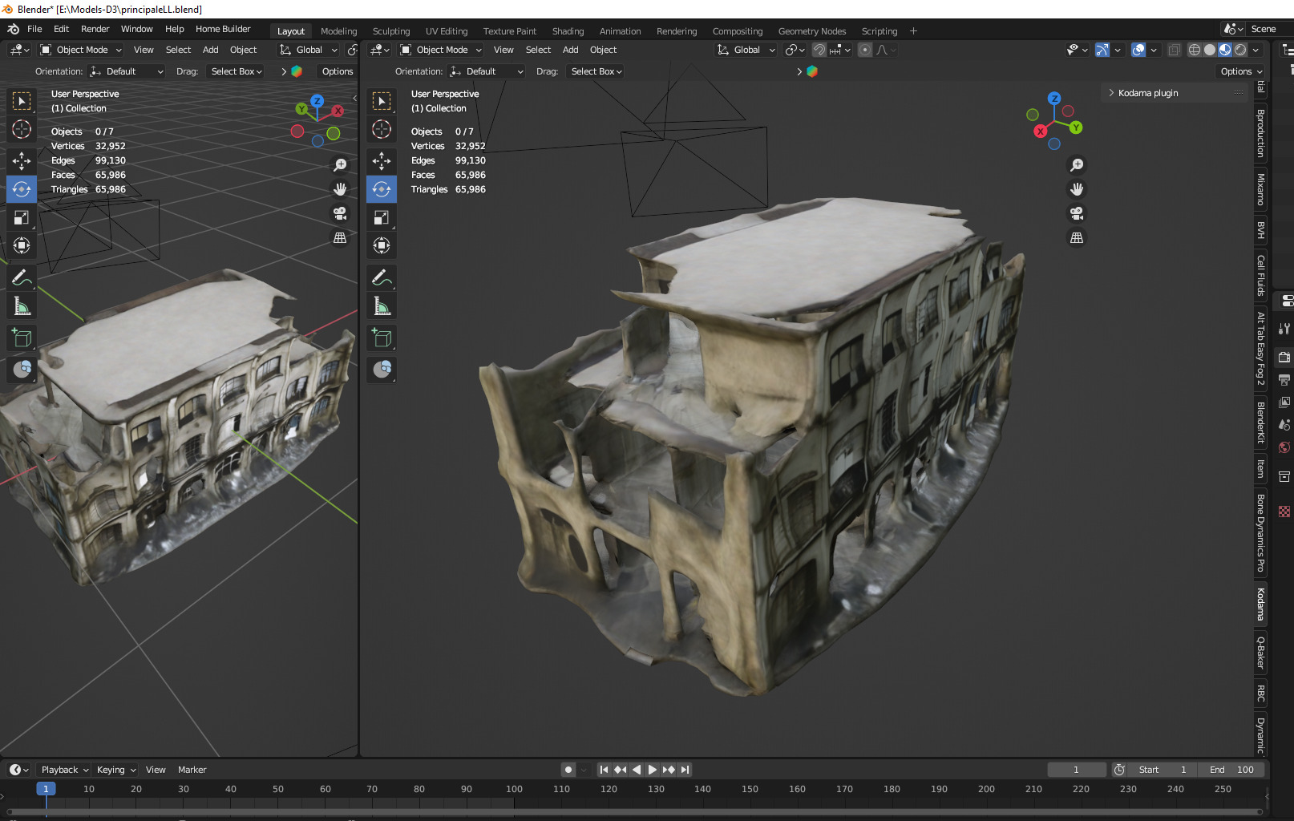The width and height of the screenshot is (1294, 821).
Task: Toggle proportional editing in right viewport header
Action: tap(864, 50)
